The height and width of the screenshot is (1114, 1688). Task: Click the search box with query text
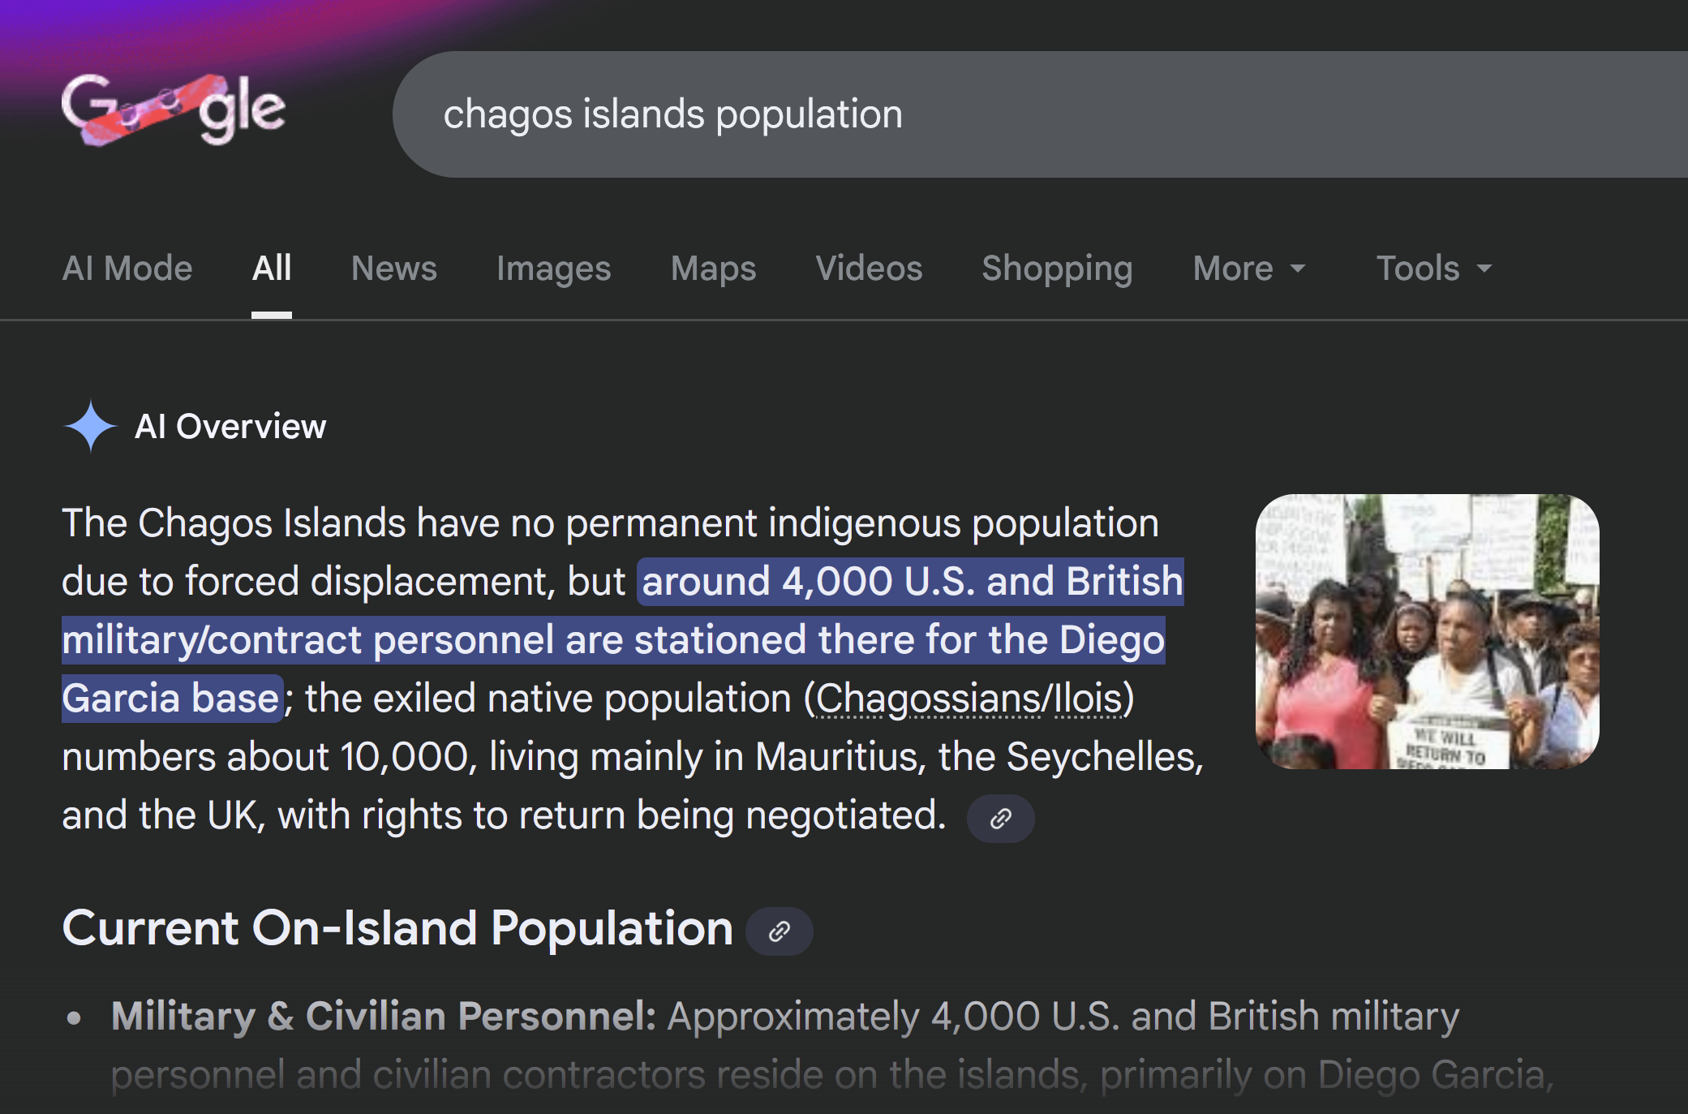(973, 114)
